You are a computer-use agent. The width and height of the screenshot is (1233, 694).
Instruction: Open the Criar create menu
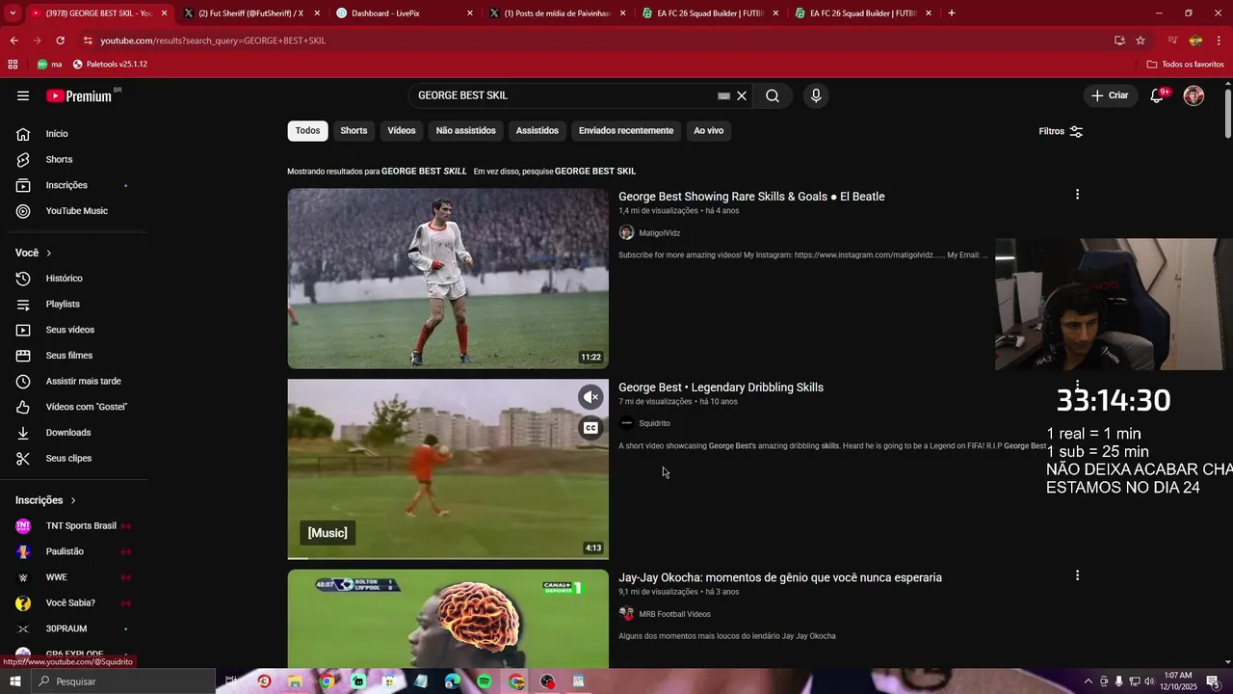pyautogui.click(x=1110, y=95)
